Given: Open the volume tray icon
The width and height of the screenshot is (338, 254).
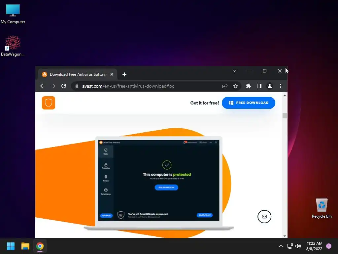Looking at the screenshot, I should click(298, 246).
